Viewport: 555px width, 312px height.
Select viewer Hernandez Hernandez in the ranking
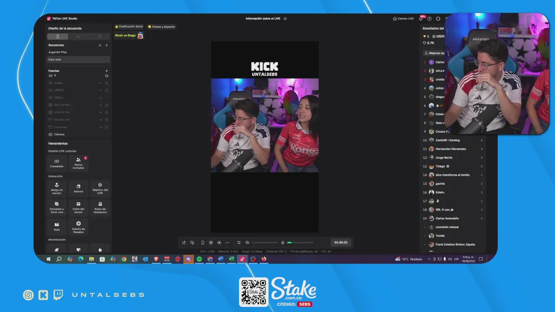coord(454,149)
